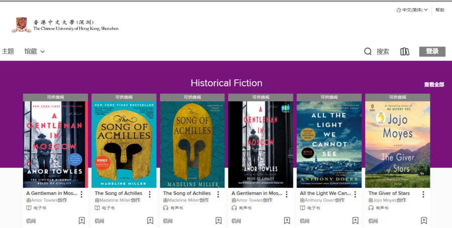Click the 登录 sign-in button

pyautogui.click(x=432, y=52)
